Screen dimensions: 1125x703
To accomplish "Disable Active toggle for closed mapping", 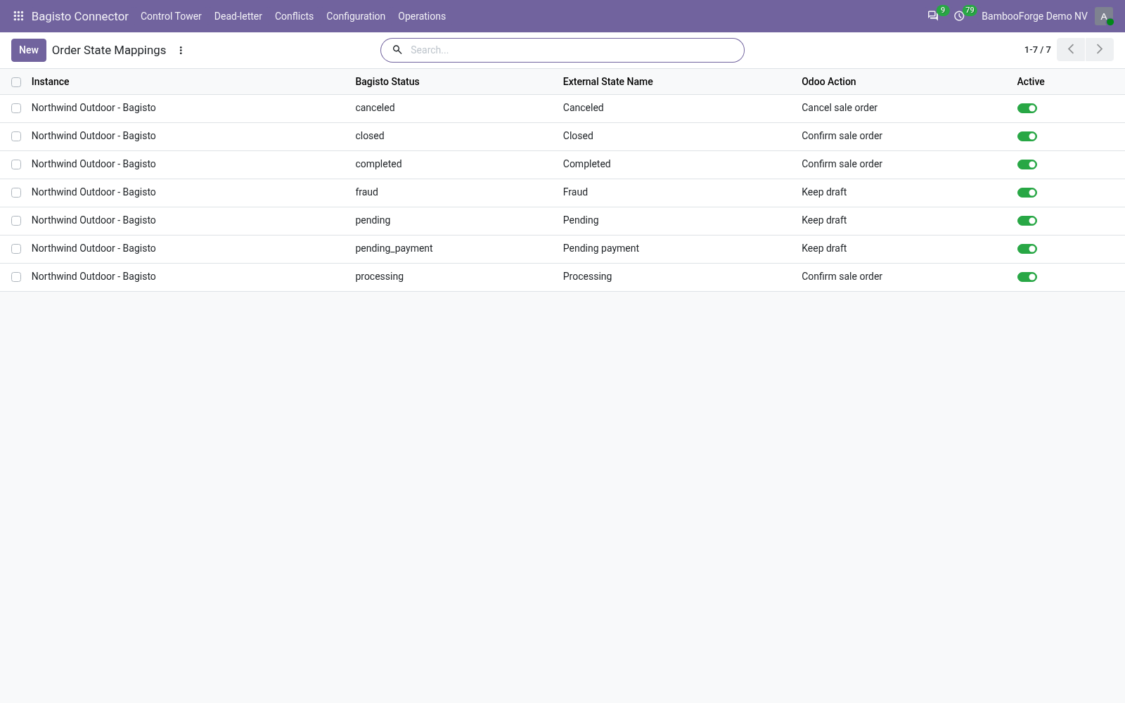I will [x=1027, y=136].
